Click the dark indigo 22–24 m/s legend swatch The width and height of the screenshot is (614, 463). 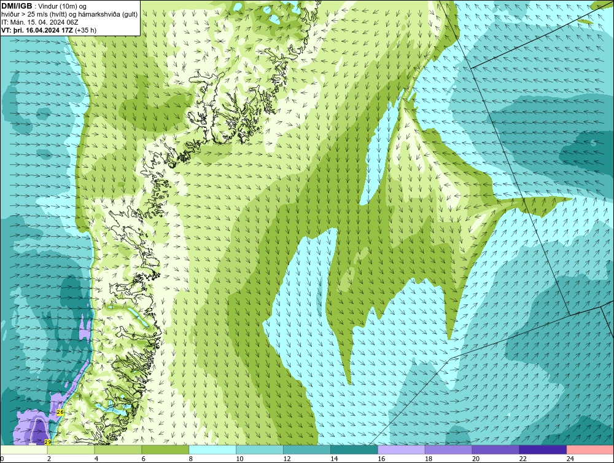(543, 449)
